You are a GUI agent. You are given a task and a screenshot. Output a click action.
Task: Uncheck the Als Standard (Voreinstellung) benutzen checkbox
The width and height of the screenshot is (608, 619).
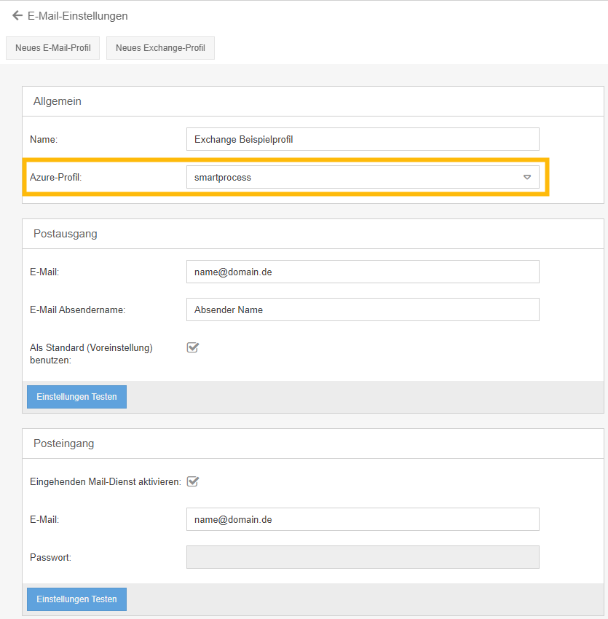[x=193, y=347]
